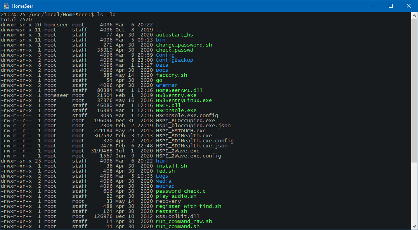Select the autostart_hs file name
This screenshot has width=418, height=230.
(x=174, y=35)
